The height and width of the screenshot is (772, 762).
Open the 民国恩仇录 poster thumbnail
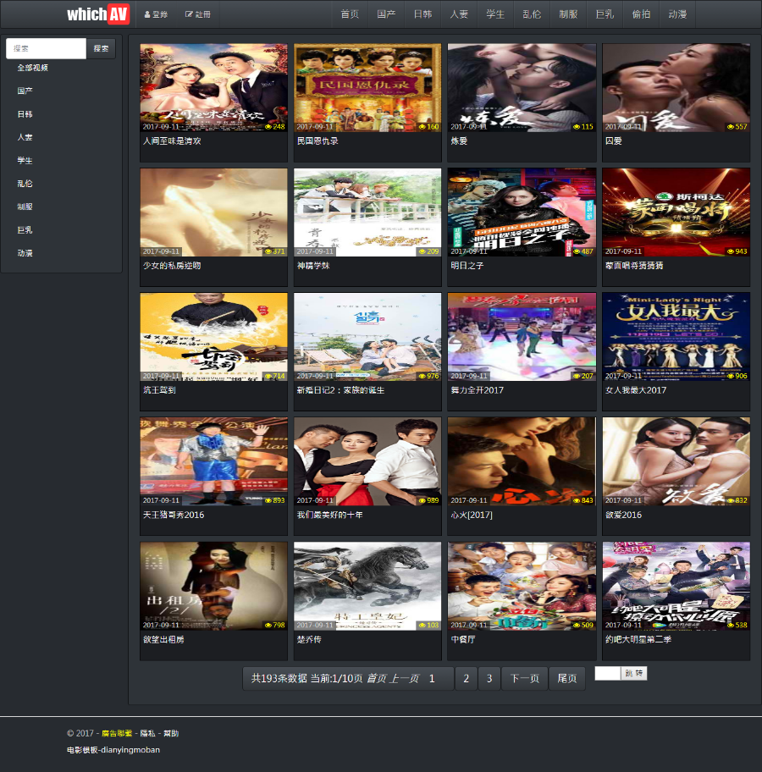pos(367,88)
